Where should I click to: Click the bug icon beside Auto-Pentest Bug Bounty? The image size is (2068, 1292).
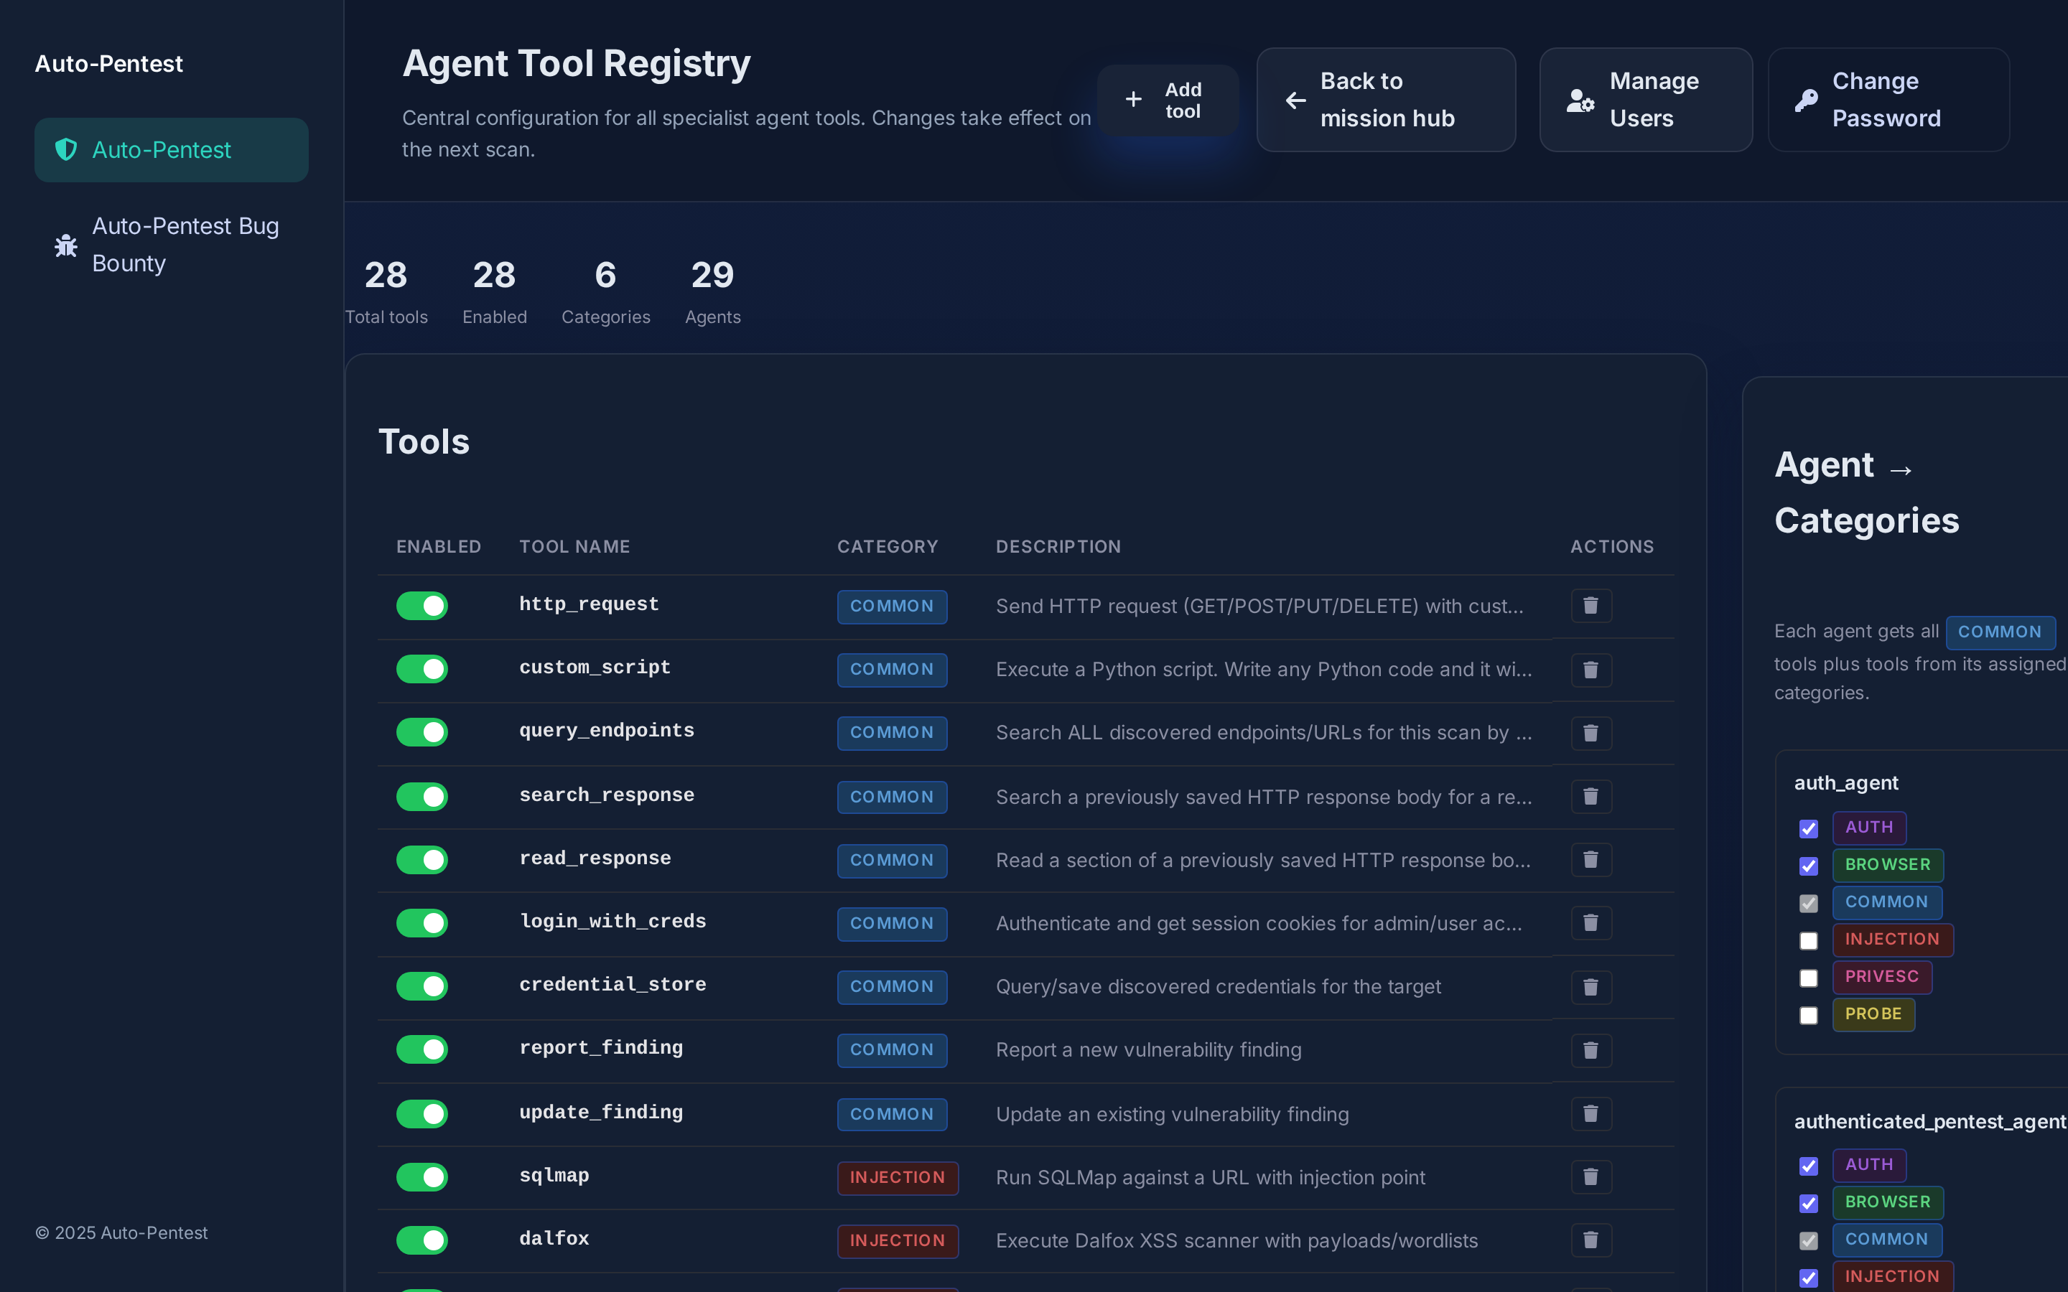[66, 245]
